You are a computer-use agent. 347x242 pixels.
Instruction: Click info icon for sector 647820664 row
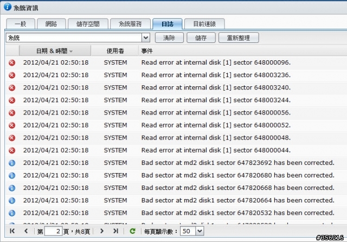(12, 201)
